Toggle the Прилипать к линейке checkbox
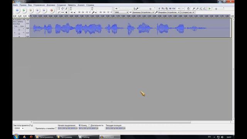This screenshot has height=139, width=247. point(56,129)
